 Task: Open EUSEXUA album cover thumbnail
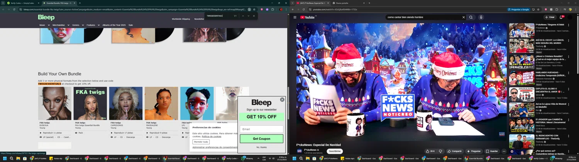(54, 103)
